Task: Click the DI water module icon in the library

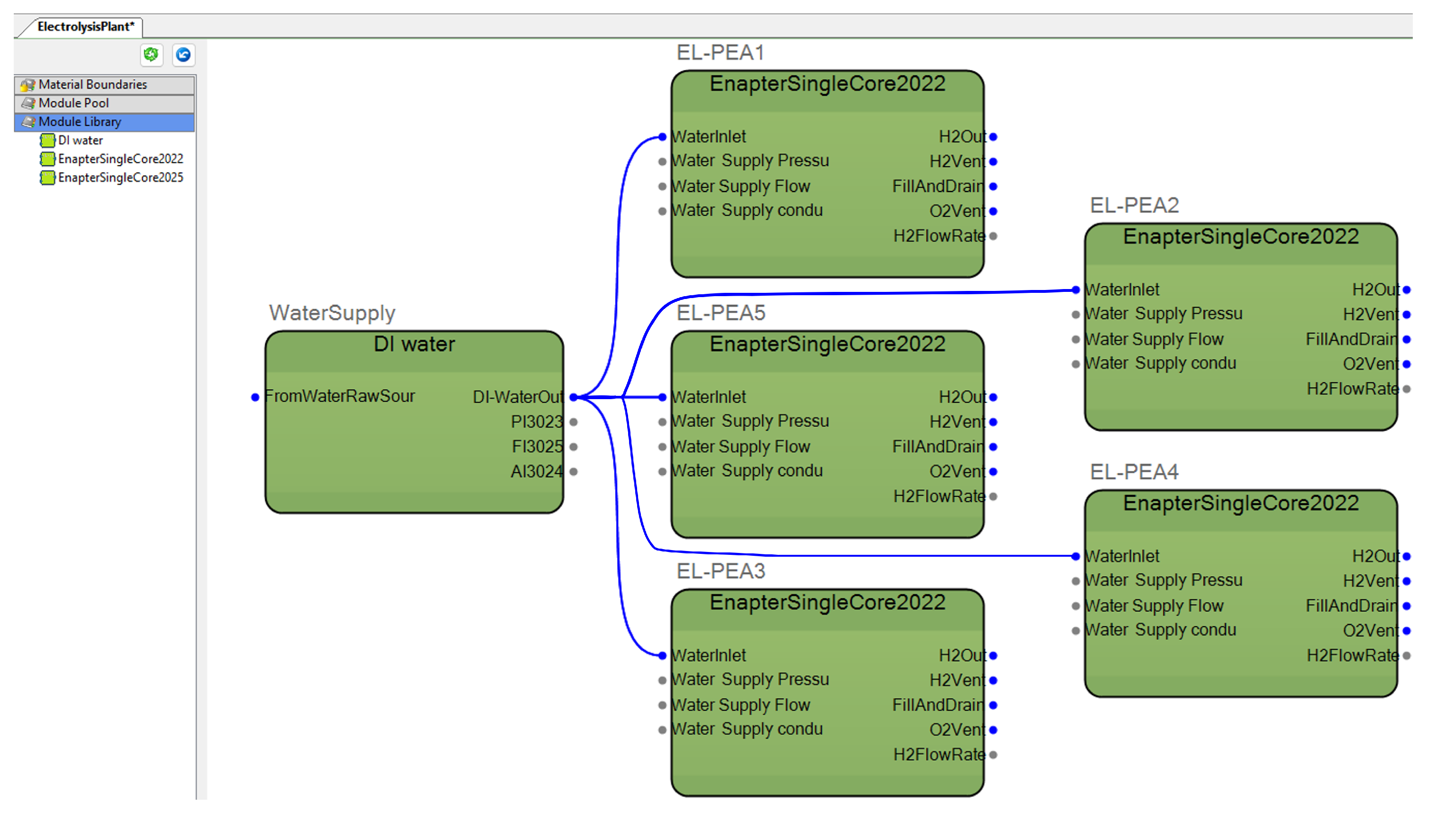Action: pos(48,140)
